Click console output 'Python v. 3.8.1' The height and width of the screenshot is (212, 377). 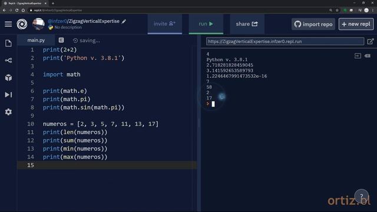[x=227, y=59]
